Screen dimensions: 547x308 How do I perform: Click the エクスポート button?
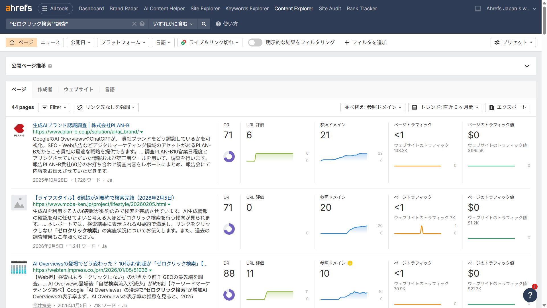click(x=508, y=107)
